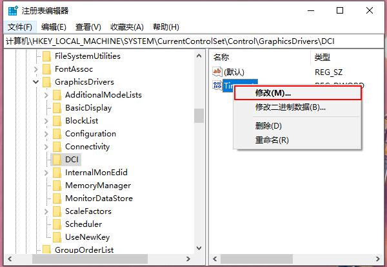Image resolution: width=387 pixels, height=267 pixels.
Task: Select the MonitorDataStore key label
Action: [x=99, y=198]
